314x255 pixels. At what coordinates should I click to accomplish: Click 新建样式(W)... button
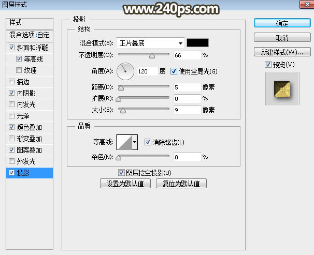click(282, 52)
